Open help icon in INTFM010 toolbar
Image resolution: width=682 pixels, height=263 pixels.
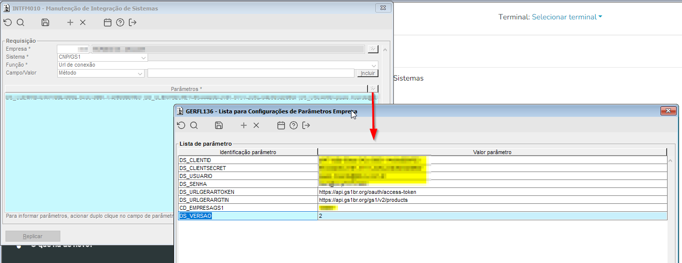point(120,22)
